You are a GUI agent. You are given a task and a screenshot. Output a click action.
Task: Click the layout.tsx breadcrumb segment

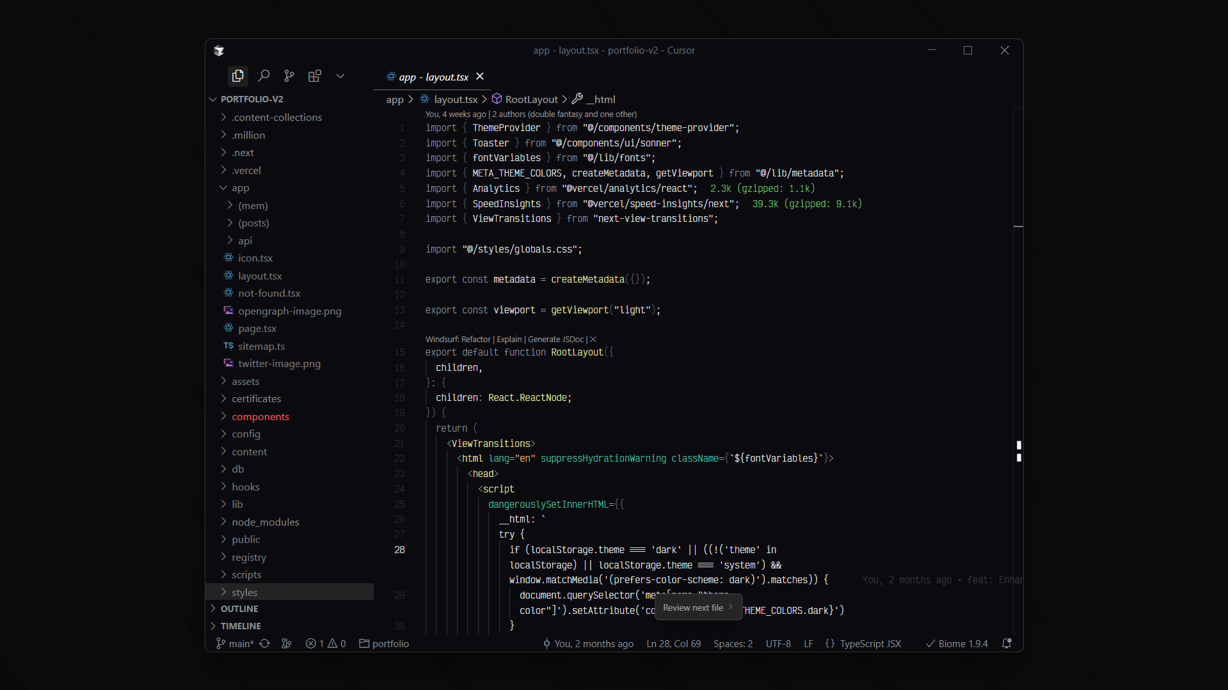[x=449, y=99]
